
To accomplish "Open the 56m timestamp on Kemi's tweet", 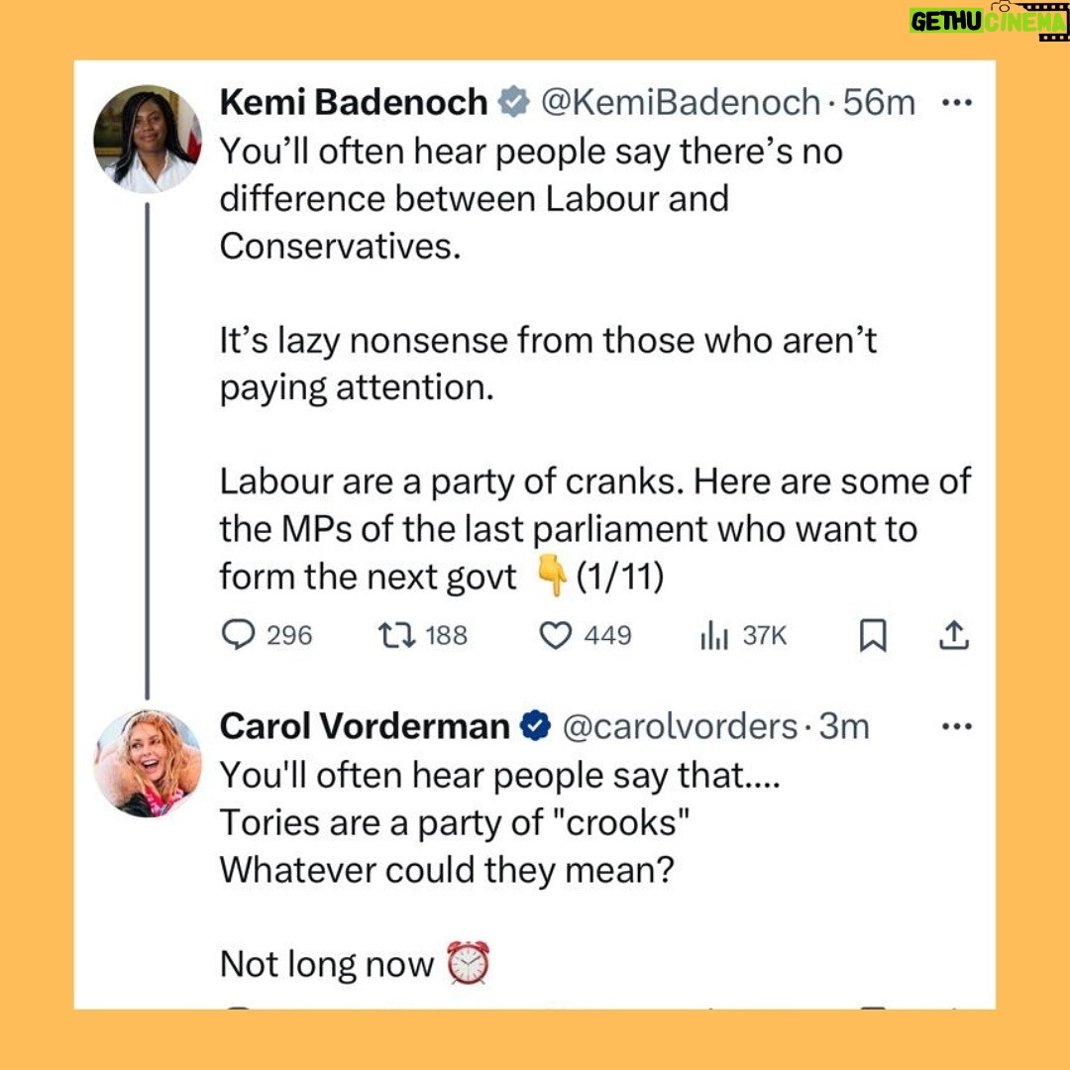I will 879,102.
